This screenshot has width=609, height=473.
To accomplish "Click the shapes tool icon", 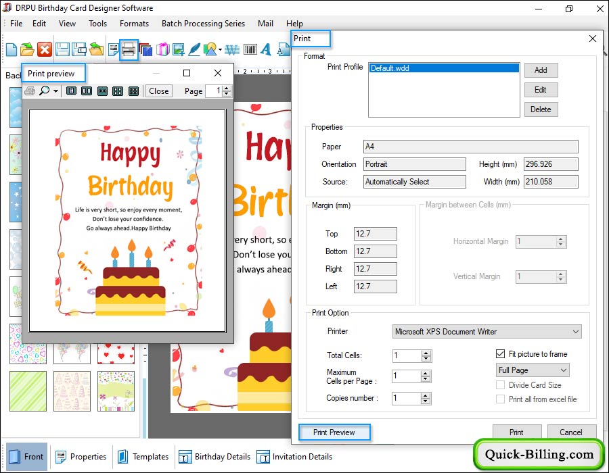I will pyautogui.click(x=210, y=49).
